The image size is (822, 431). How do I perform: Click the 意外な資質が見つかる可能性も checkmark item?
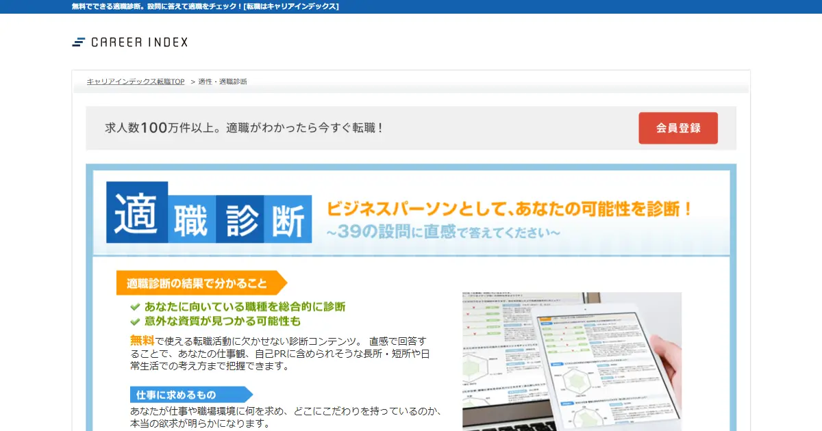tap(215, 321)
